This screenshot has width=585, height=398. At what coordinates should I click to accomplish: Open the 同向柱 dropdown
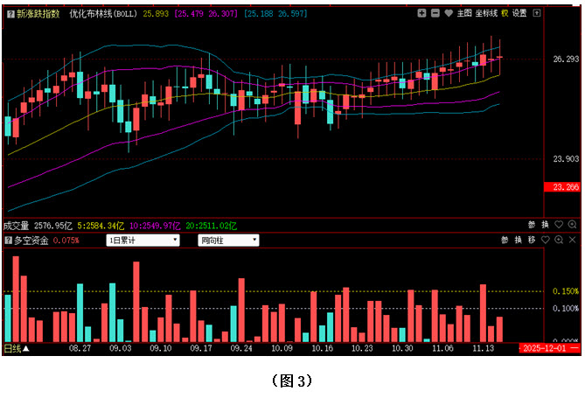(x=228, y=240)
